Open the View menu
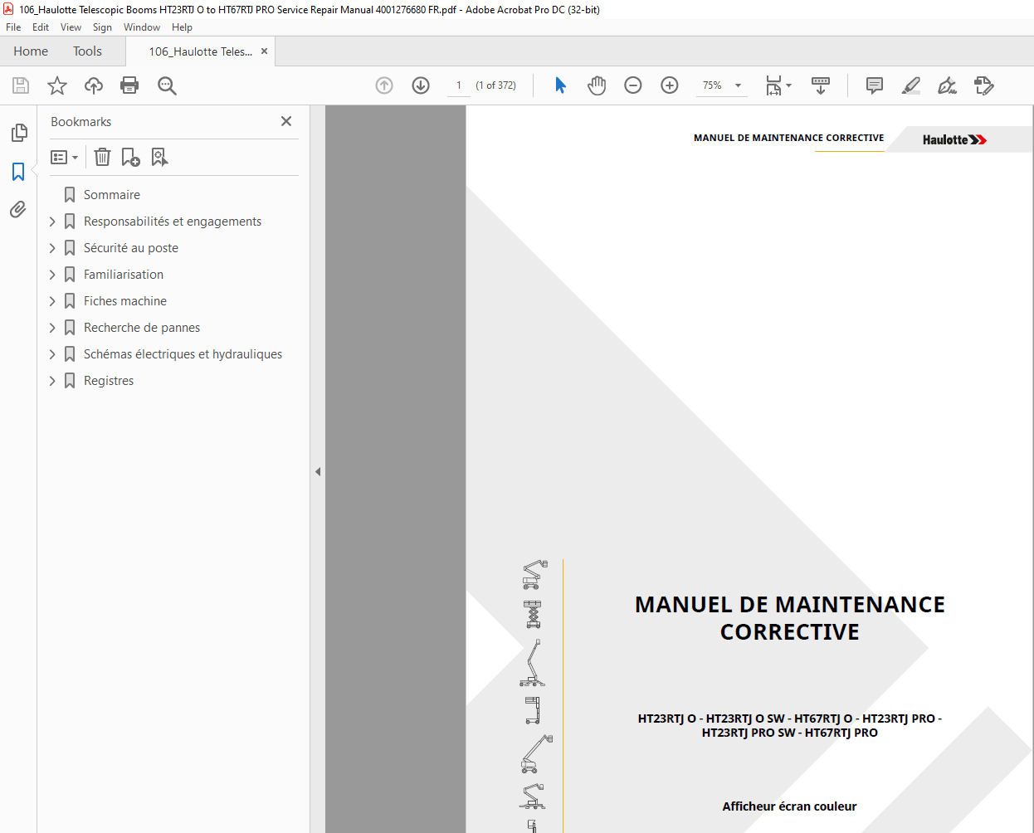This screenshot has height=833, width=1034. point(71,27)
